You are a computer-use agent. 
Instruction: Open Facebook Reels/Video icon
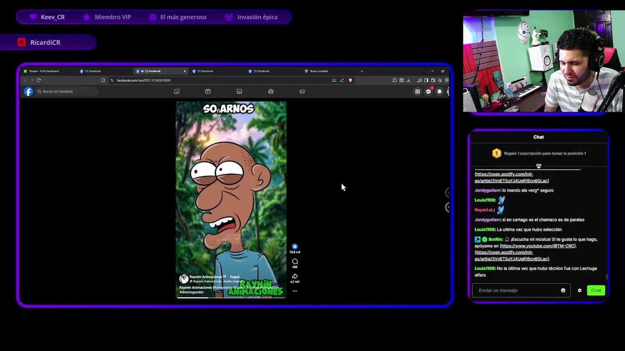tap(208, 91)
